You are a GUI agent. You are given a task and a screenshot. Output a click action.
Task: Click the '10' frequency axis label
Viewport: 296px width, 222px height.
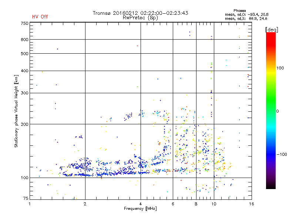pos(214,204)
